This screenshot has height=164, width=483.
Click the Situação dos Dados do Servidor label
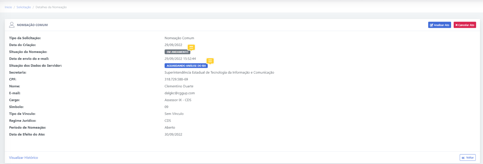pos(35,65)
